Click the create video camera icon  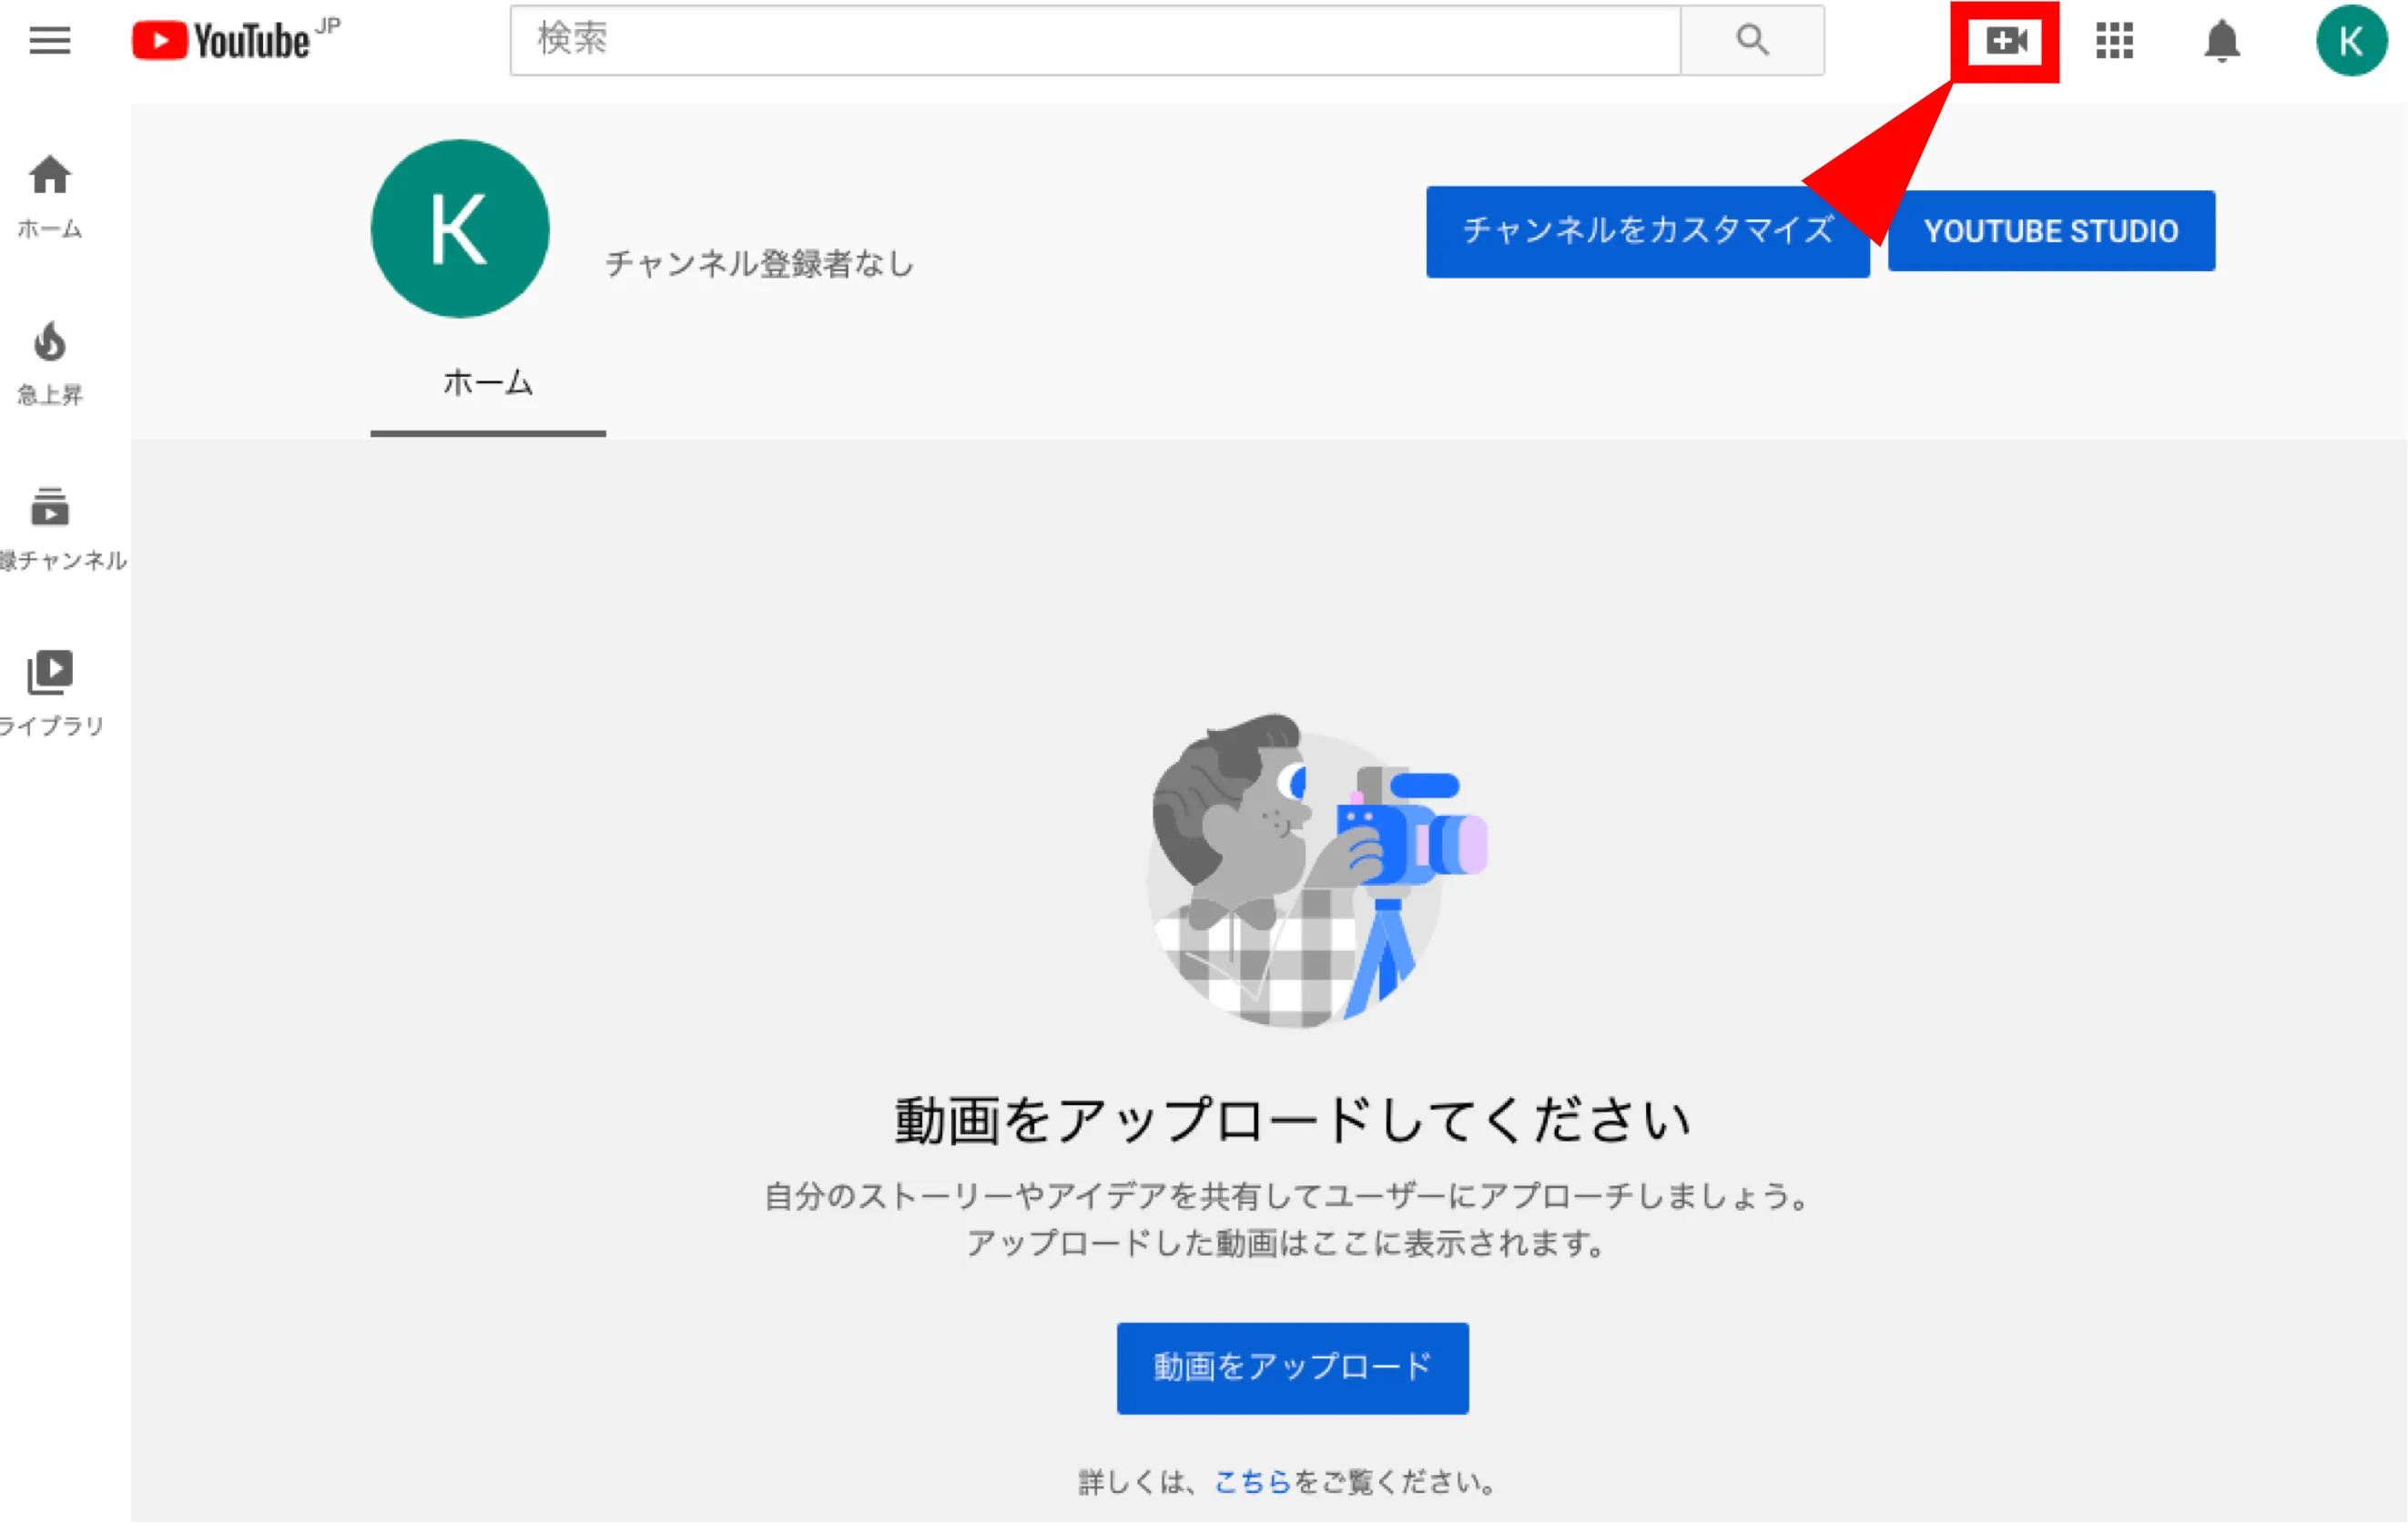(x=2005, y=40)
